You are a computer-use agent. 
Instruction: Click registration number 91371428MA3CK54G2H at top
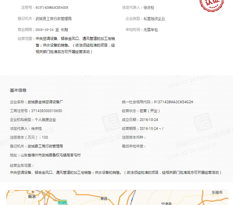coord(52,7)
